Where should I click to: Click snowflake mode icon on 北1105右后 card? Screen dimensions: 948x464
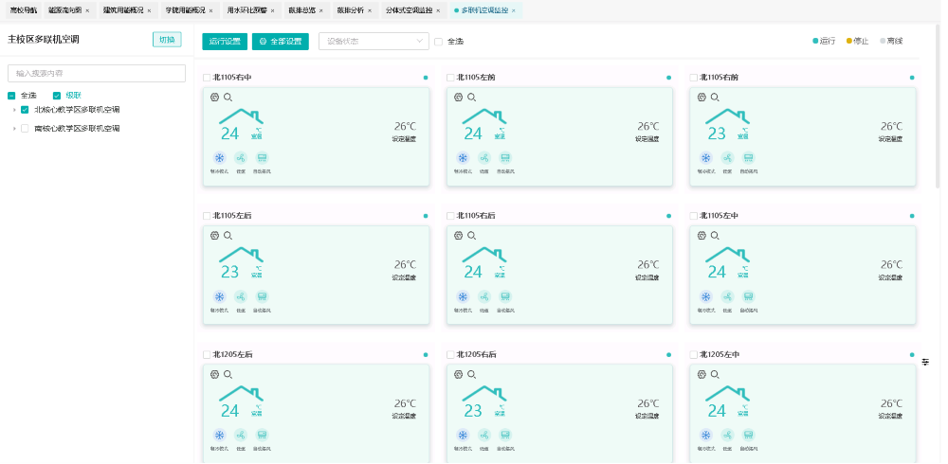coord(463,297)
